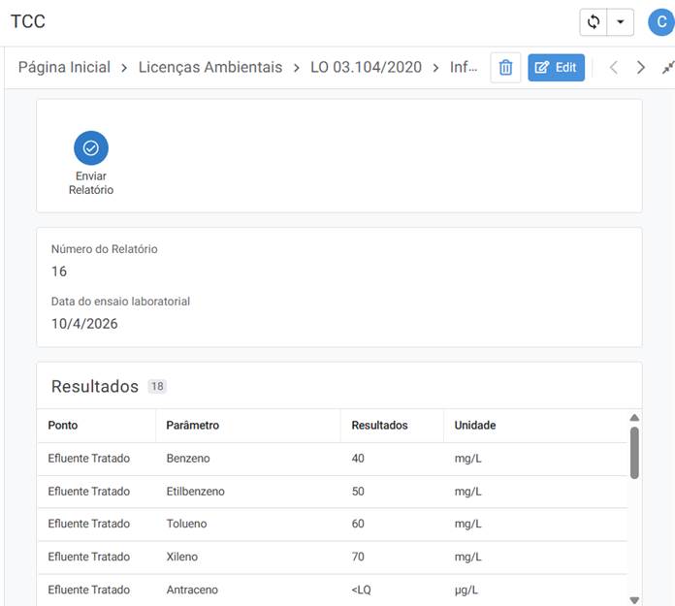Open Página Inicial breadcrumb
This screenshot has height=606, width=675.
[64, 67]
